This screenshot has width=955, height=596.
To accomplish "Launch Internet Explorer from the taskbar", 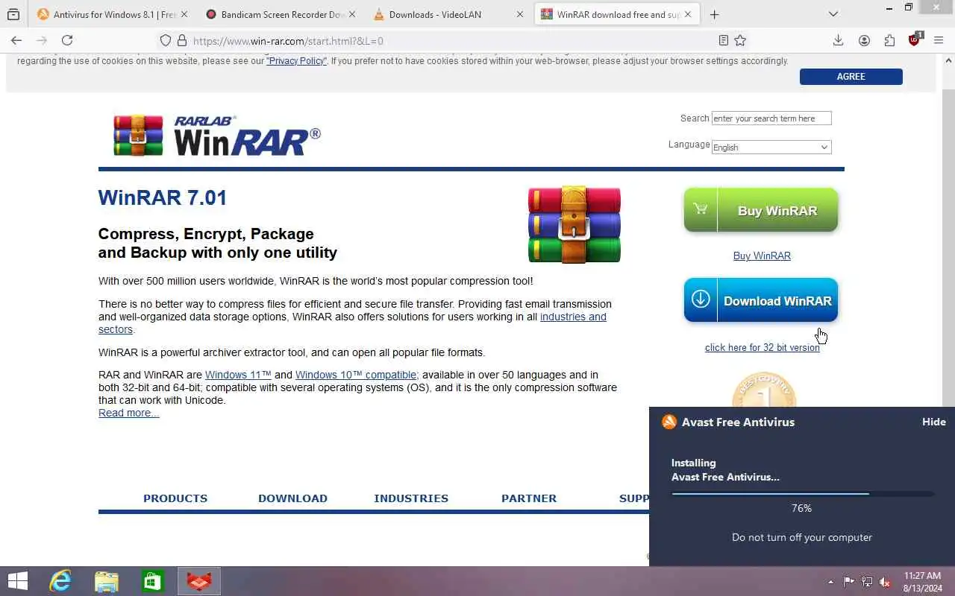I will (60, 581).
